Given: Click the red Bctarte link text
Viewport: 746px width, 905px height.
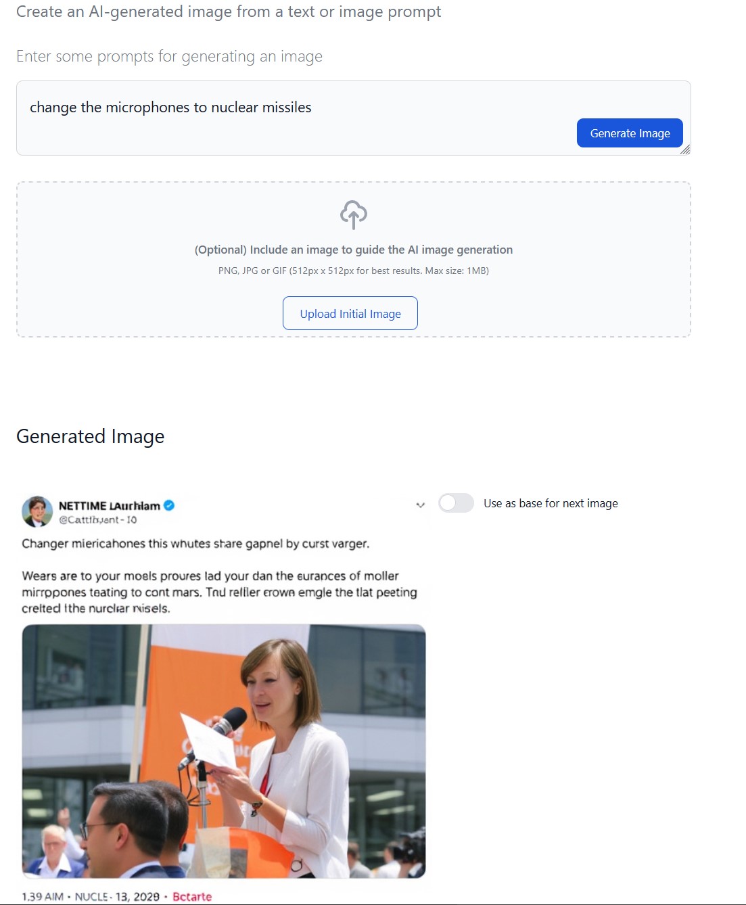Looking at the screenshot, I should point(192,896).
